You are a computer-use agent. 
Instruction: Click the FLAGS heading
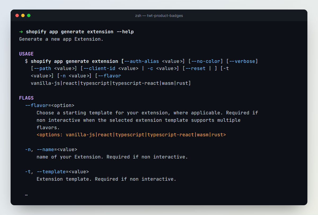click(x=26, y=98)
